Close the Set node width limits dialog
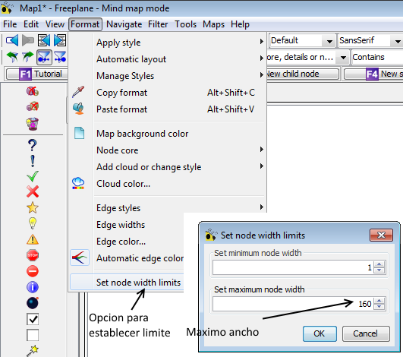The width and height of the screenshot is (403, 357). pyautogui.click(x=381, y=235)
